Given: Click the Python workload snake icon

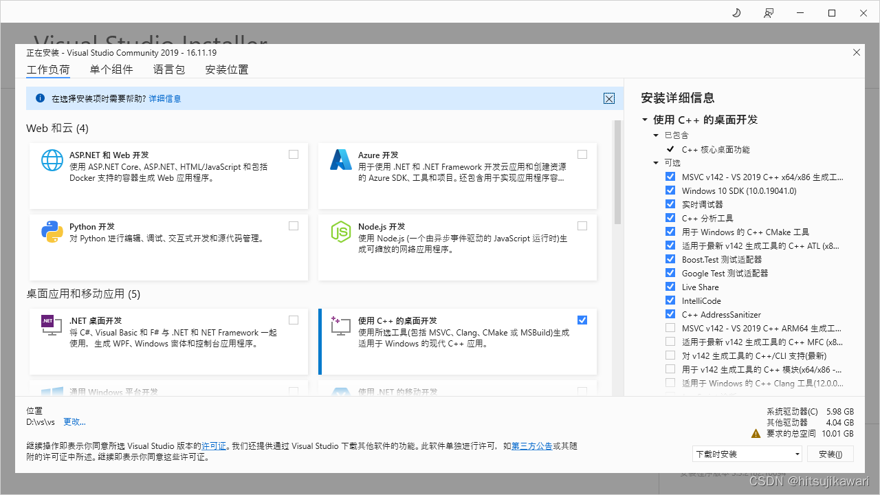Looking at the screenshot, I should coord(52,232).
